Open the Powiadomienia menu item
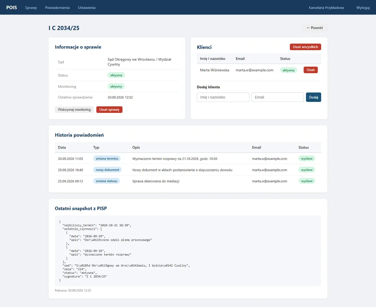Viewport: 376px width, 307px height. [x=57, y=8]
